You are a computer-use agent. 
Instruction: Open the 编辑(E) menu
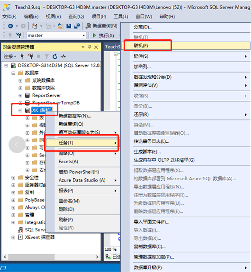point(31,17)
